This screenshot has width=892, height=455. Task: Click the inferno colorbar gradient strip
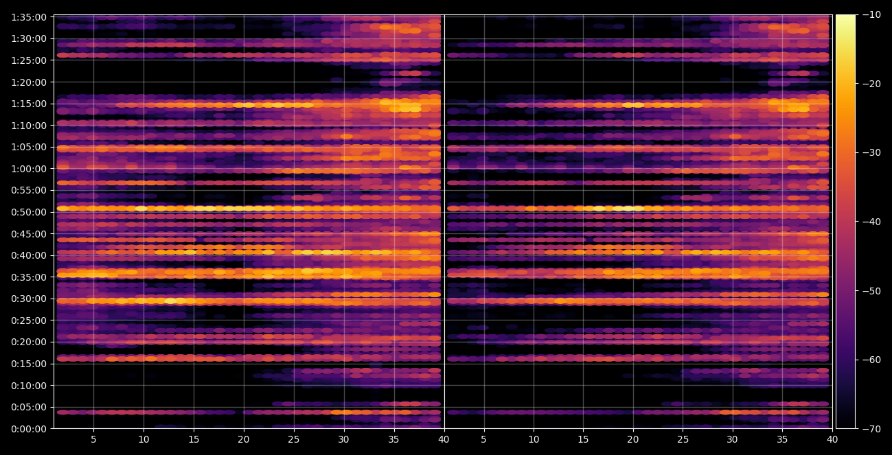coord(845,222)
